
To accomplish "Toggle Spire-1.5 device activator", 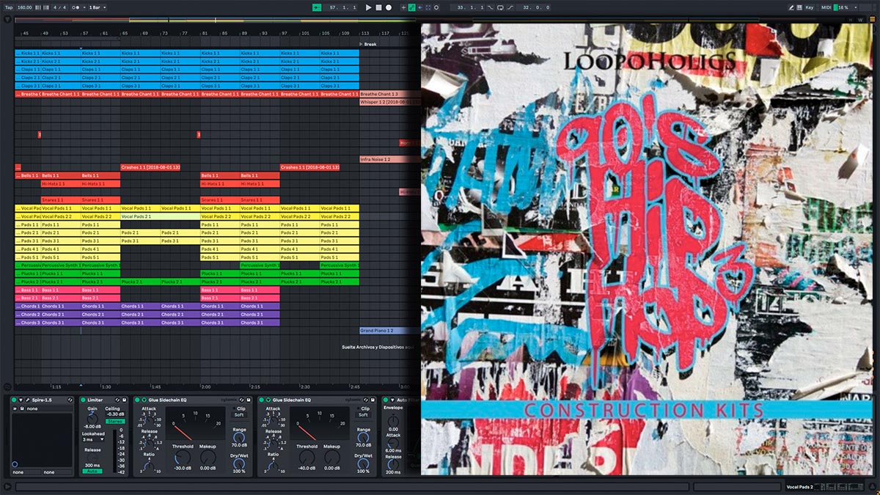I will coord(14,400).
